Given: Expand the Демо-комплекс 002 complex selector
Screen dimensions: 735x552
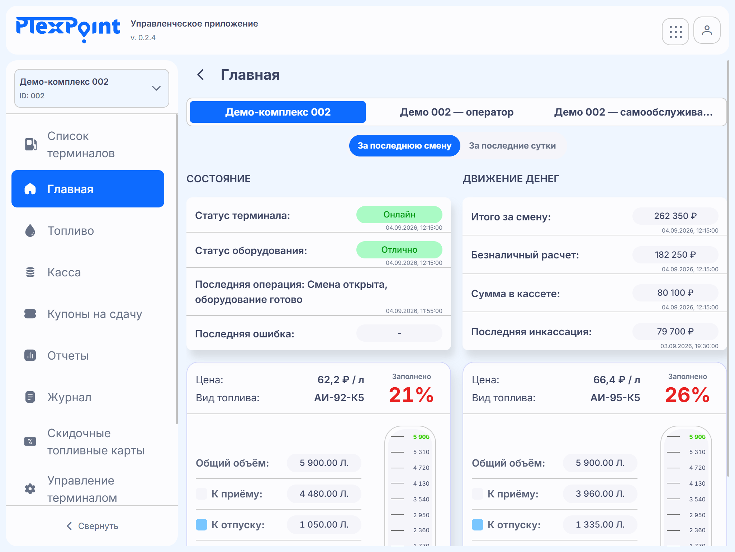Looking at the screenshot, I should [91, 88].
